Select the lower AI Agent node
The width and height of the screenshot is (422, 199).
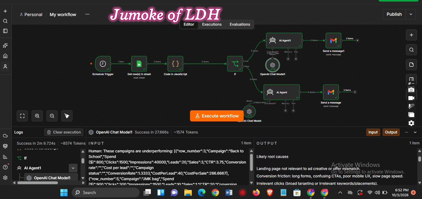pyautogui.click(x=282, y=92)
